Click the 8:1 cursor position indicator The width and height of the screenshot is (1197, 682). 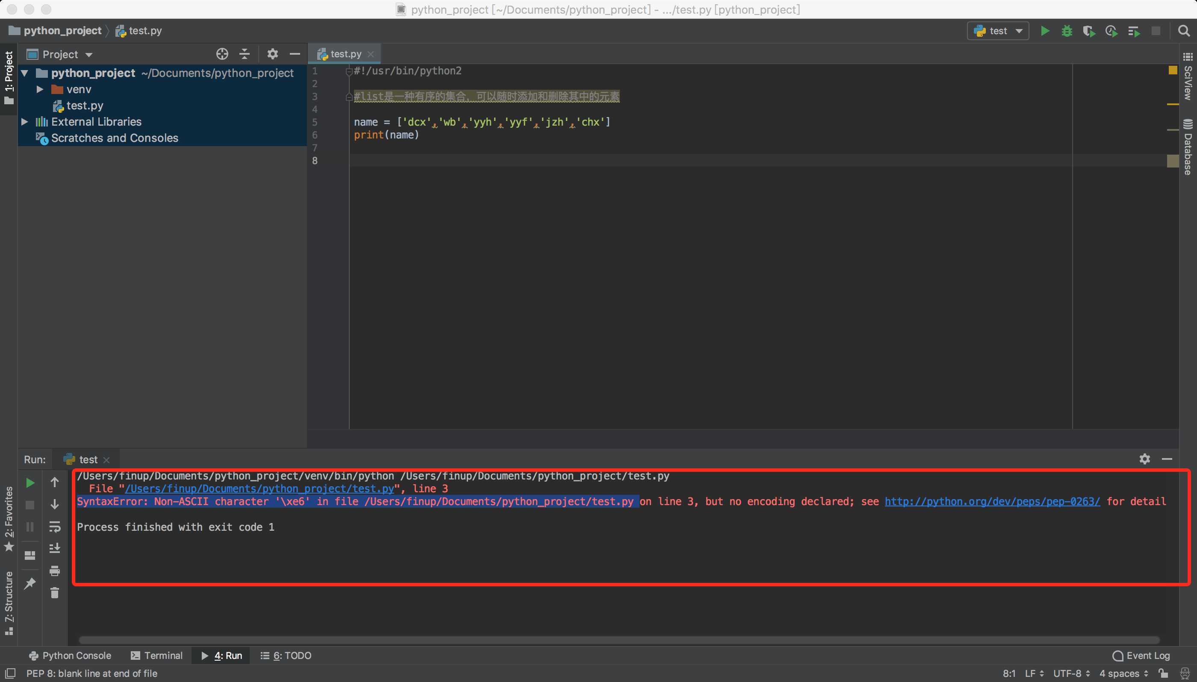click(1008, 673)
